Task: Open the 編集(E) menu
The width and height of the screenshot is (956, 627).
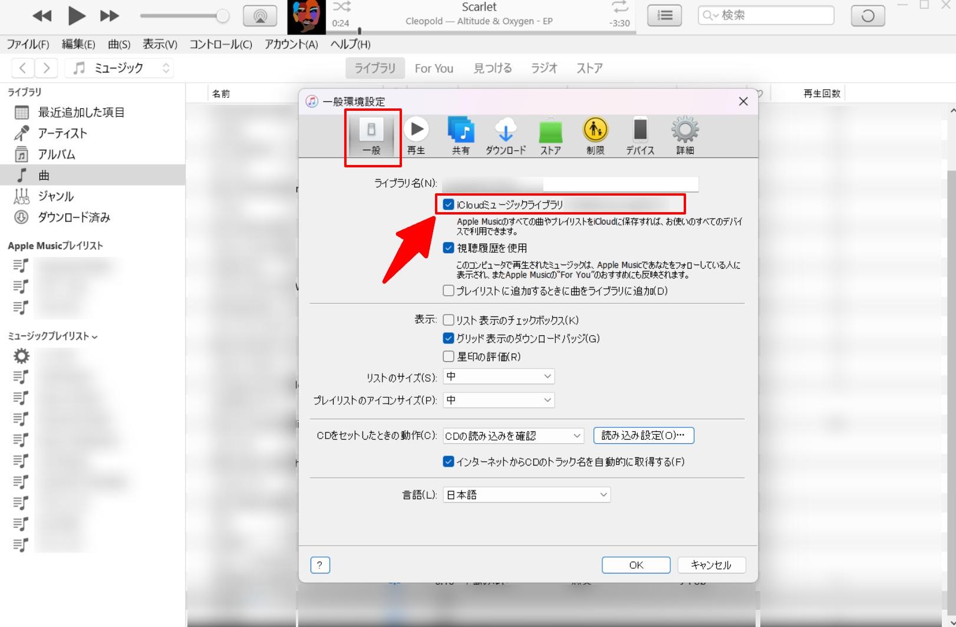Action: click(x=78, y=44)
